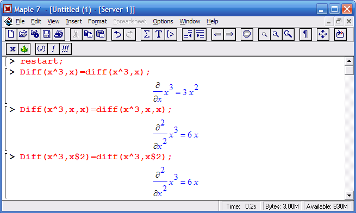Click the Open URL icon

pyautogui.click(x=35, y=35)
